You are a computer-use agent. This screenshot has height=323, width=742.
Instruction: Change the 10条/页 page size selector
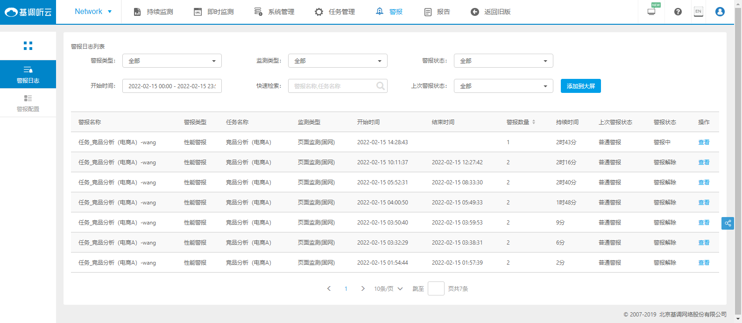[x=388, y=289]
